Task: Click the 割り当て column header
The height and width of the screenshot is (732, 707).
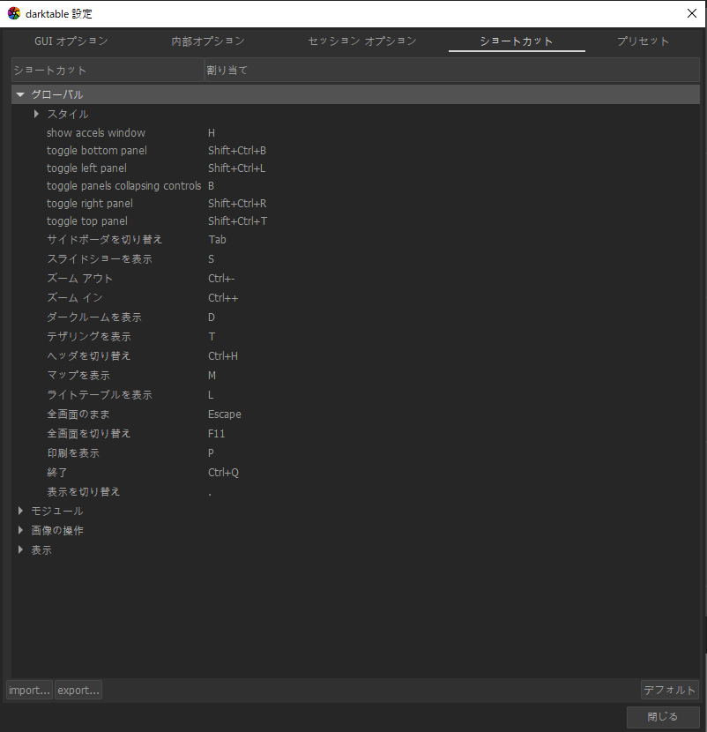Action: pos(451,70)
